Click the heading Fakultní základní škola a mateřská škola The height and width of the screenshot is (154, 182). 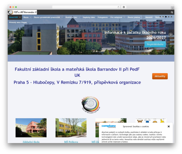coord(77,72)
